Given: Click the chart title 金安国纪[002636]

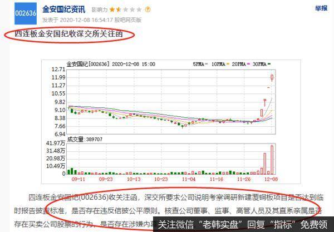Looking at the screenshot, I should (88, 64).
